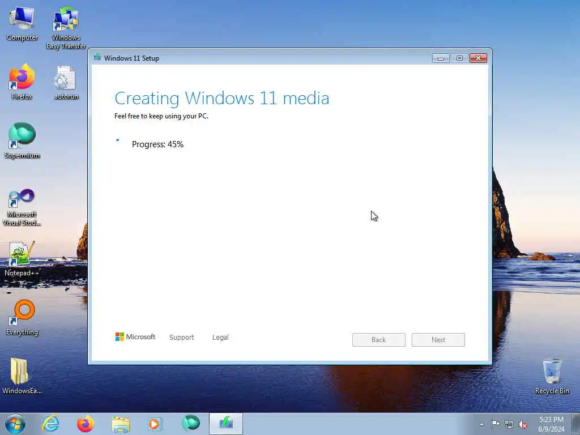Open the Windows Start orb
This screenshot has width=580, height=435.
(x=15, y=424)
